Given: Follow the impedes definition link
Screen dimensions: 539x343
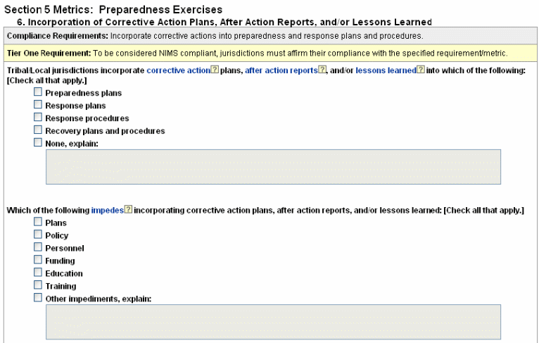Looking at the screenshot, I should pos(107,210).
